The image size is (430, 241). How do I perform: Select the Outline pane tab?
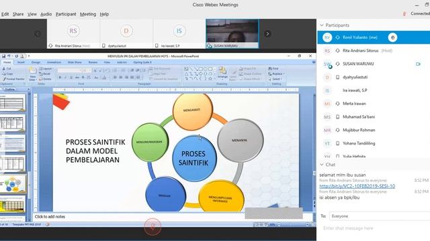click(x=9, y=89)
